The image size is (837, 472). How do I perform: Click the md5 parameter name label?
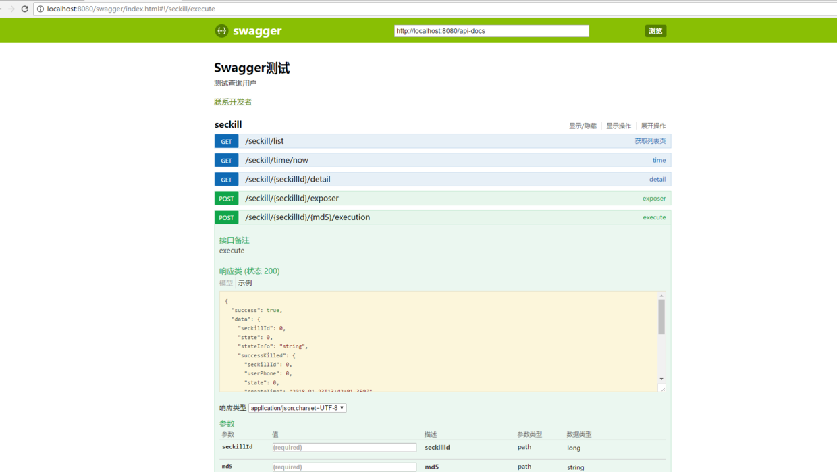(227, 467)
